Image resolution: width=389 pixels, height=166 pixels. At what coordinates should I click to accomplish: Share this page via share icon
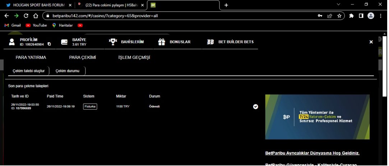(330, 16)
